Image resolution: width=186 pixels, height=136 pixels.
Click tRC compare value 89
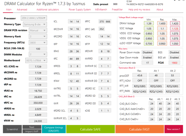click(x=78, y=59)
